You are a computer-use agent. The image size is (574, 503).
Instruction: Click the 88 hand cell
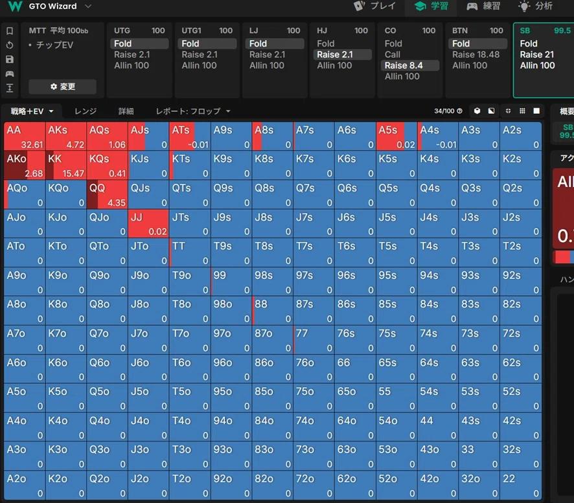(273, 311)
